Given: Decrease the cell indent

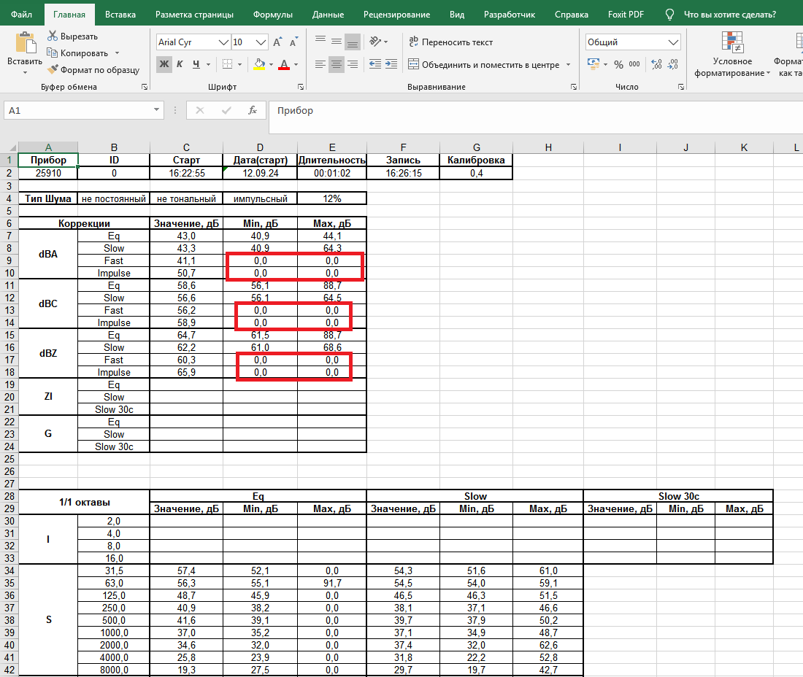Looking at the screenshot, I should (375, 64).
